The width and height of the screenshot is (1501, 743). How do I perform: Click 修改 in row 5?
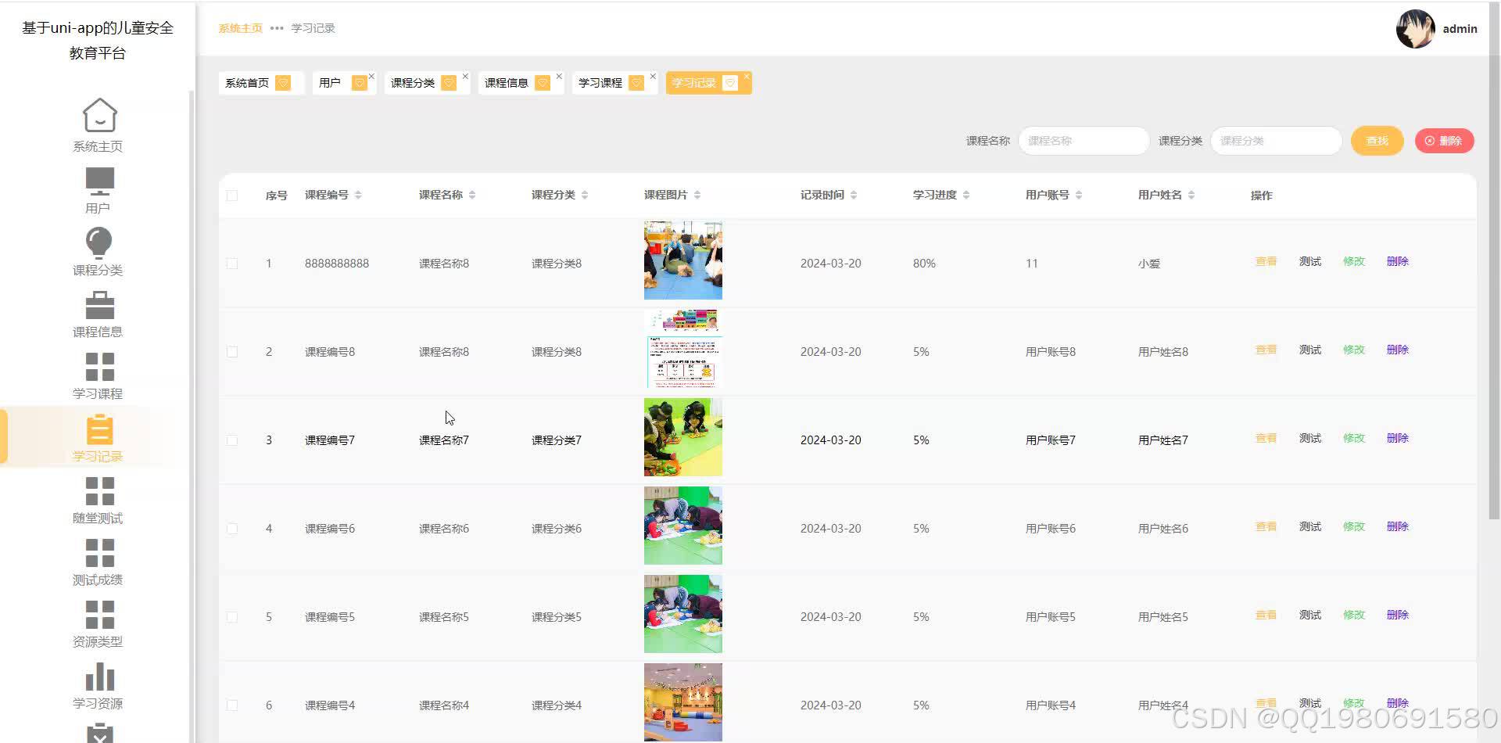point(1354,615)
